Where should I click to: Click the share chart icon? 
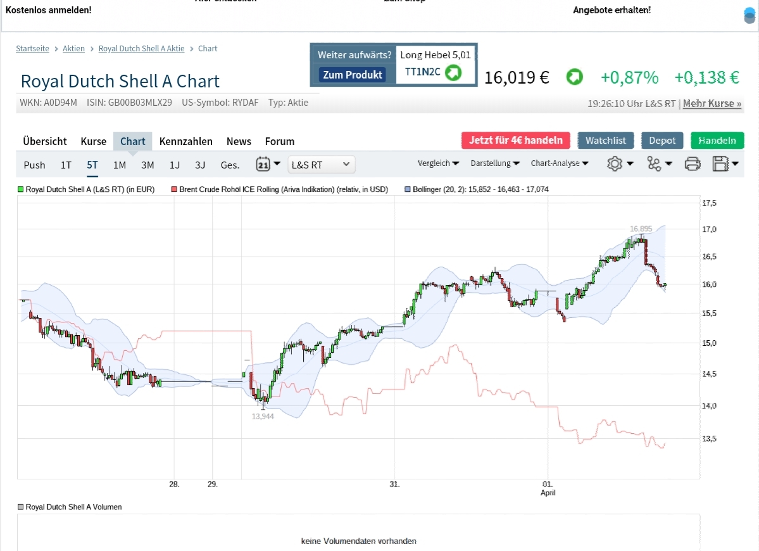tap(654, 164)
